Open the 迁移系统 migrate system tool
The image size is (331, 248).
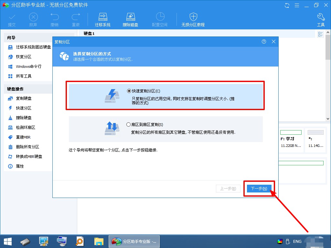point(102,20)
